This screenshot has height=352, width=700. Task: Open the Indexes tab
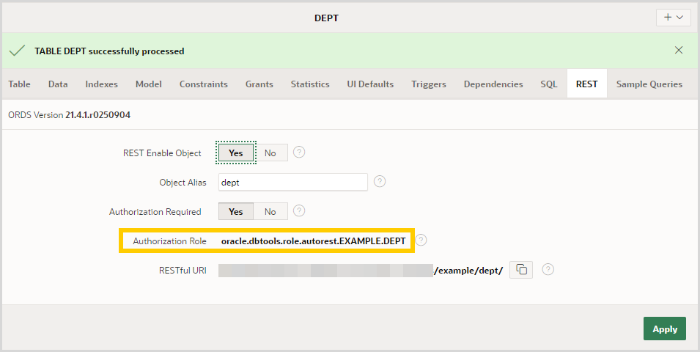pyautogui.click(x=101, y=84)
